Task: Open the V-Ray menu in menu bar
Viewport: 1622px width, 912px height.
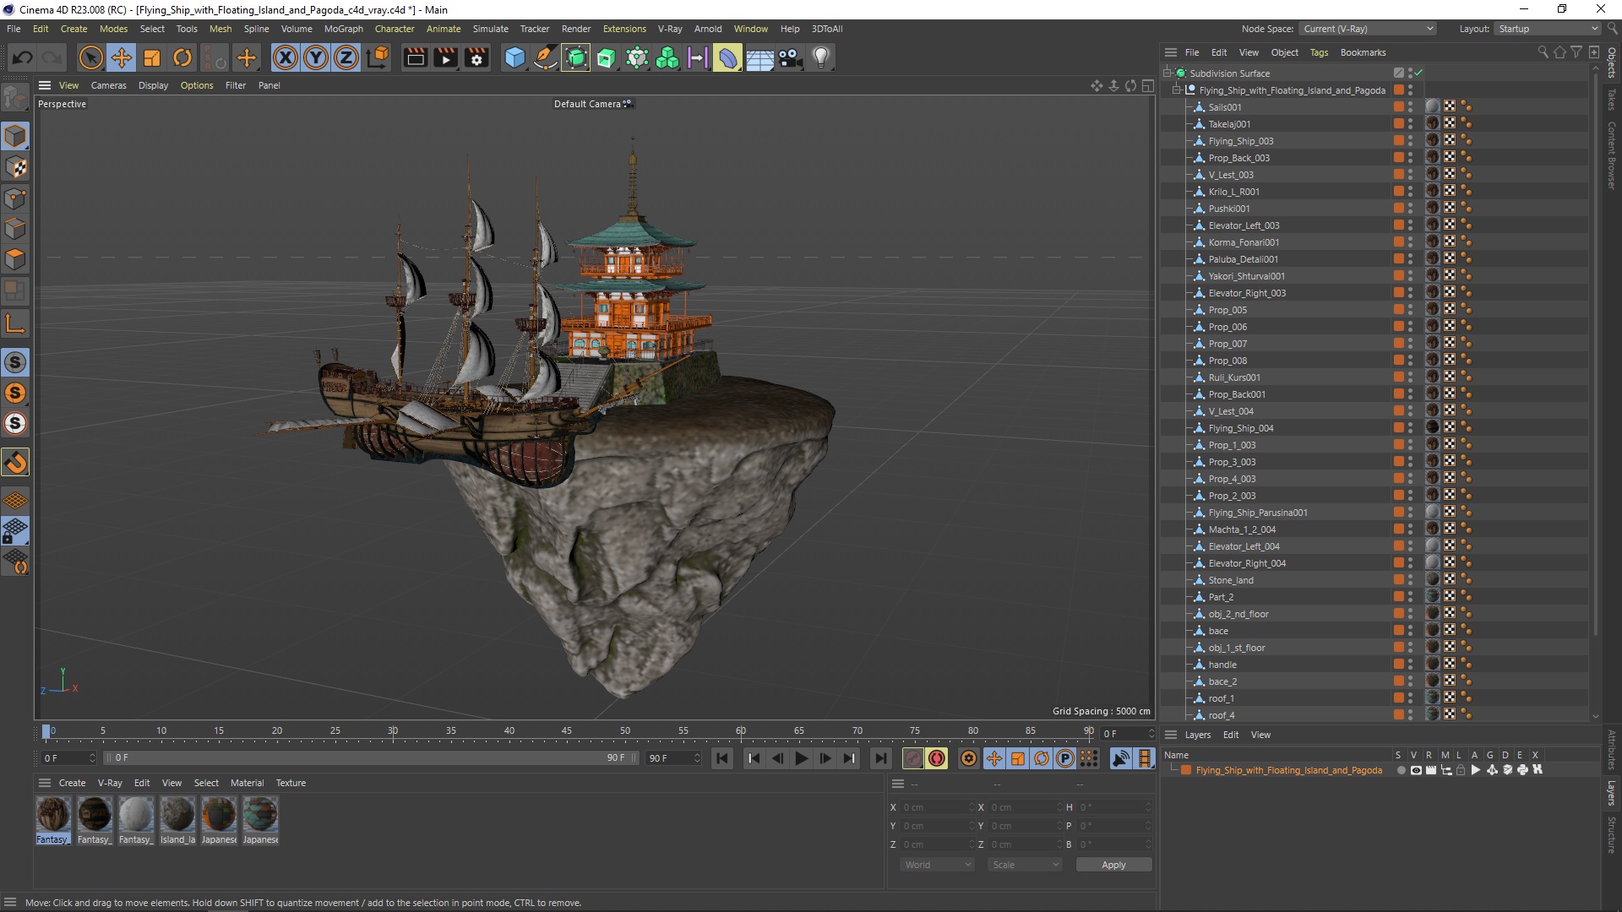Action: click(x=670, y=29)
